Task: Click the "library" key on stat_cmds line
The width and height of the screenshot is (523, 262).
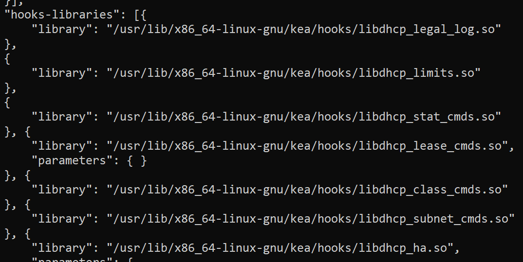Action: 61,117
